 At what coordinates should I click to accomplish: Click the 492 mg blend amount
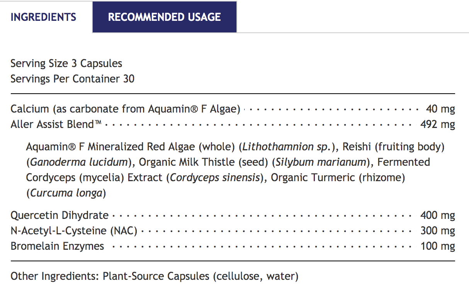click(x=437, y=124)
